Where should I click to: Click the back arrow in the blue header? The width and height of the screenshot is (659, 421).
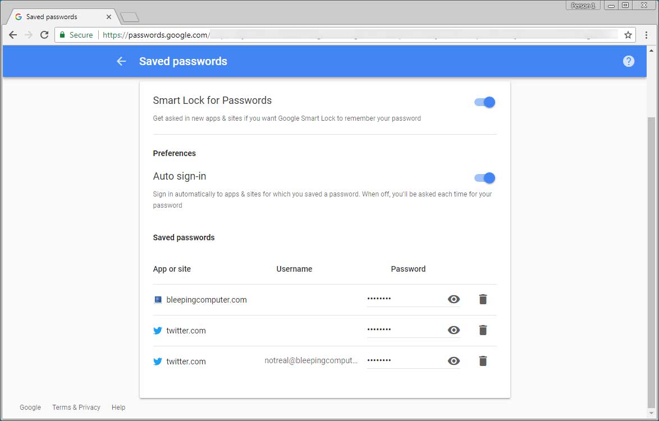[121, 61]
